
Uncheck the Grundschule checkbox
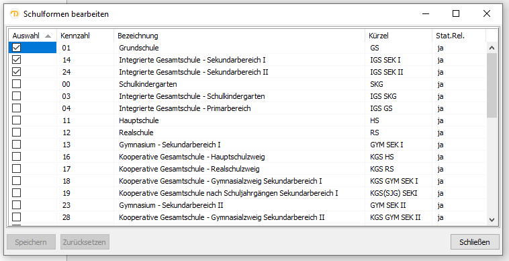(16, 48)
